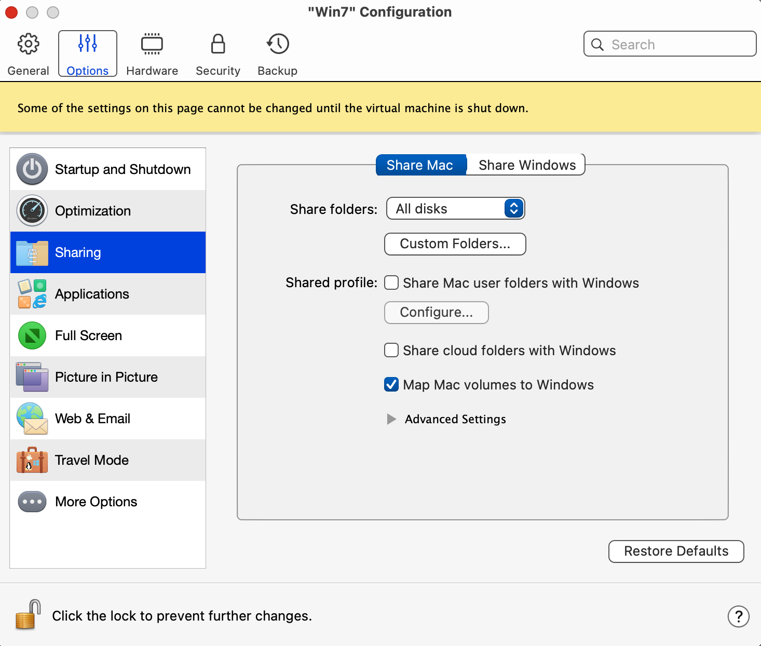Expand the Advanced Settings disclosure triangle
Screen dimensions: 761x646
tap(391, 419)
